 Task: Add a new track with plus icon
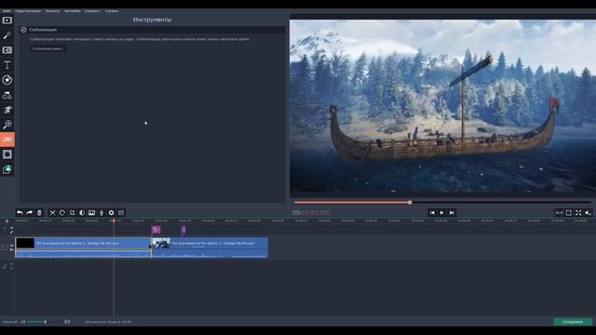(7, 221)
